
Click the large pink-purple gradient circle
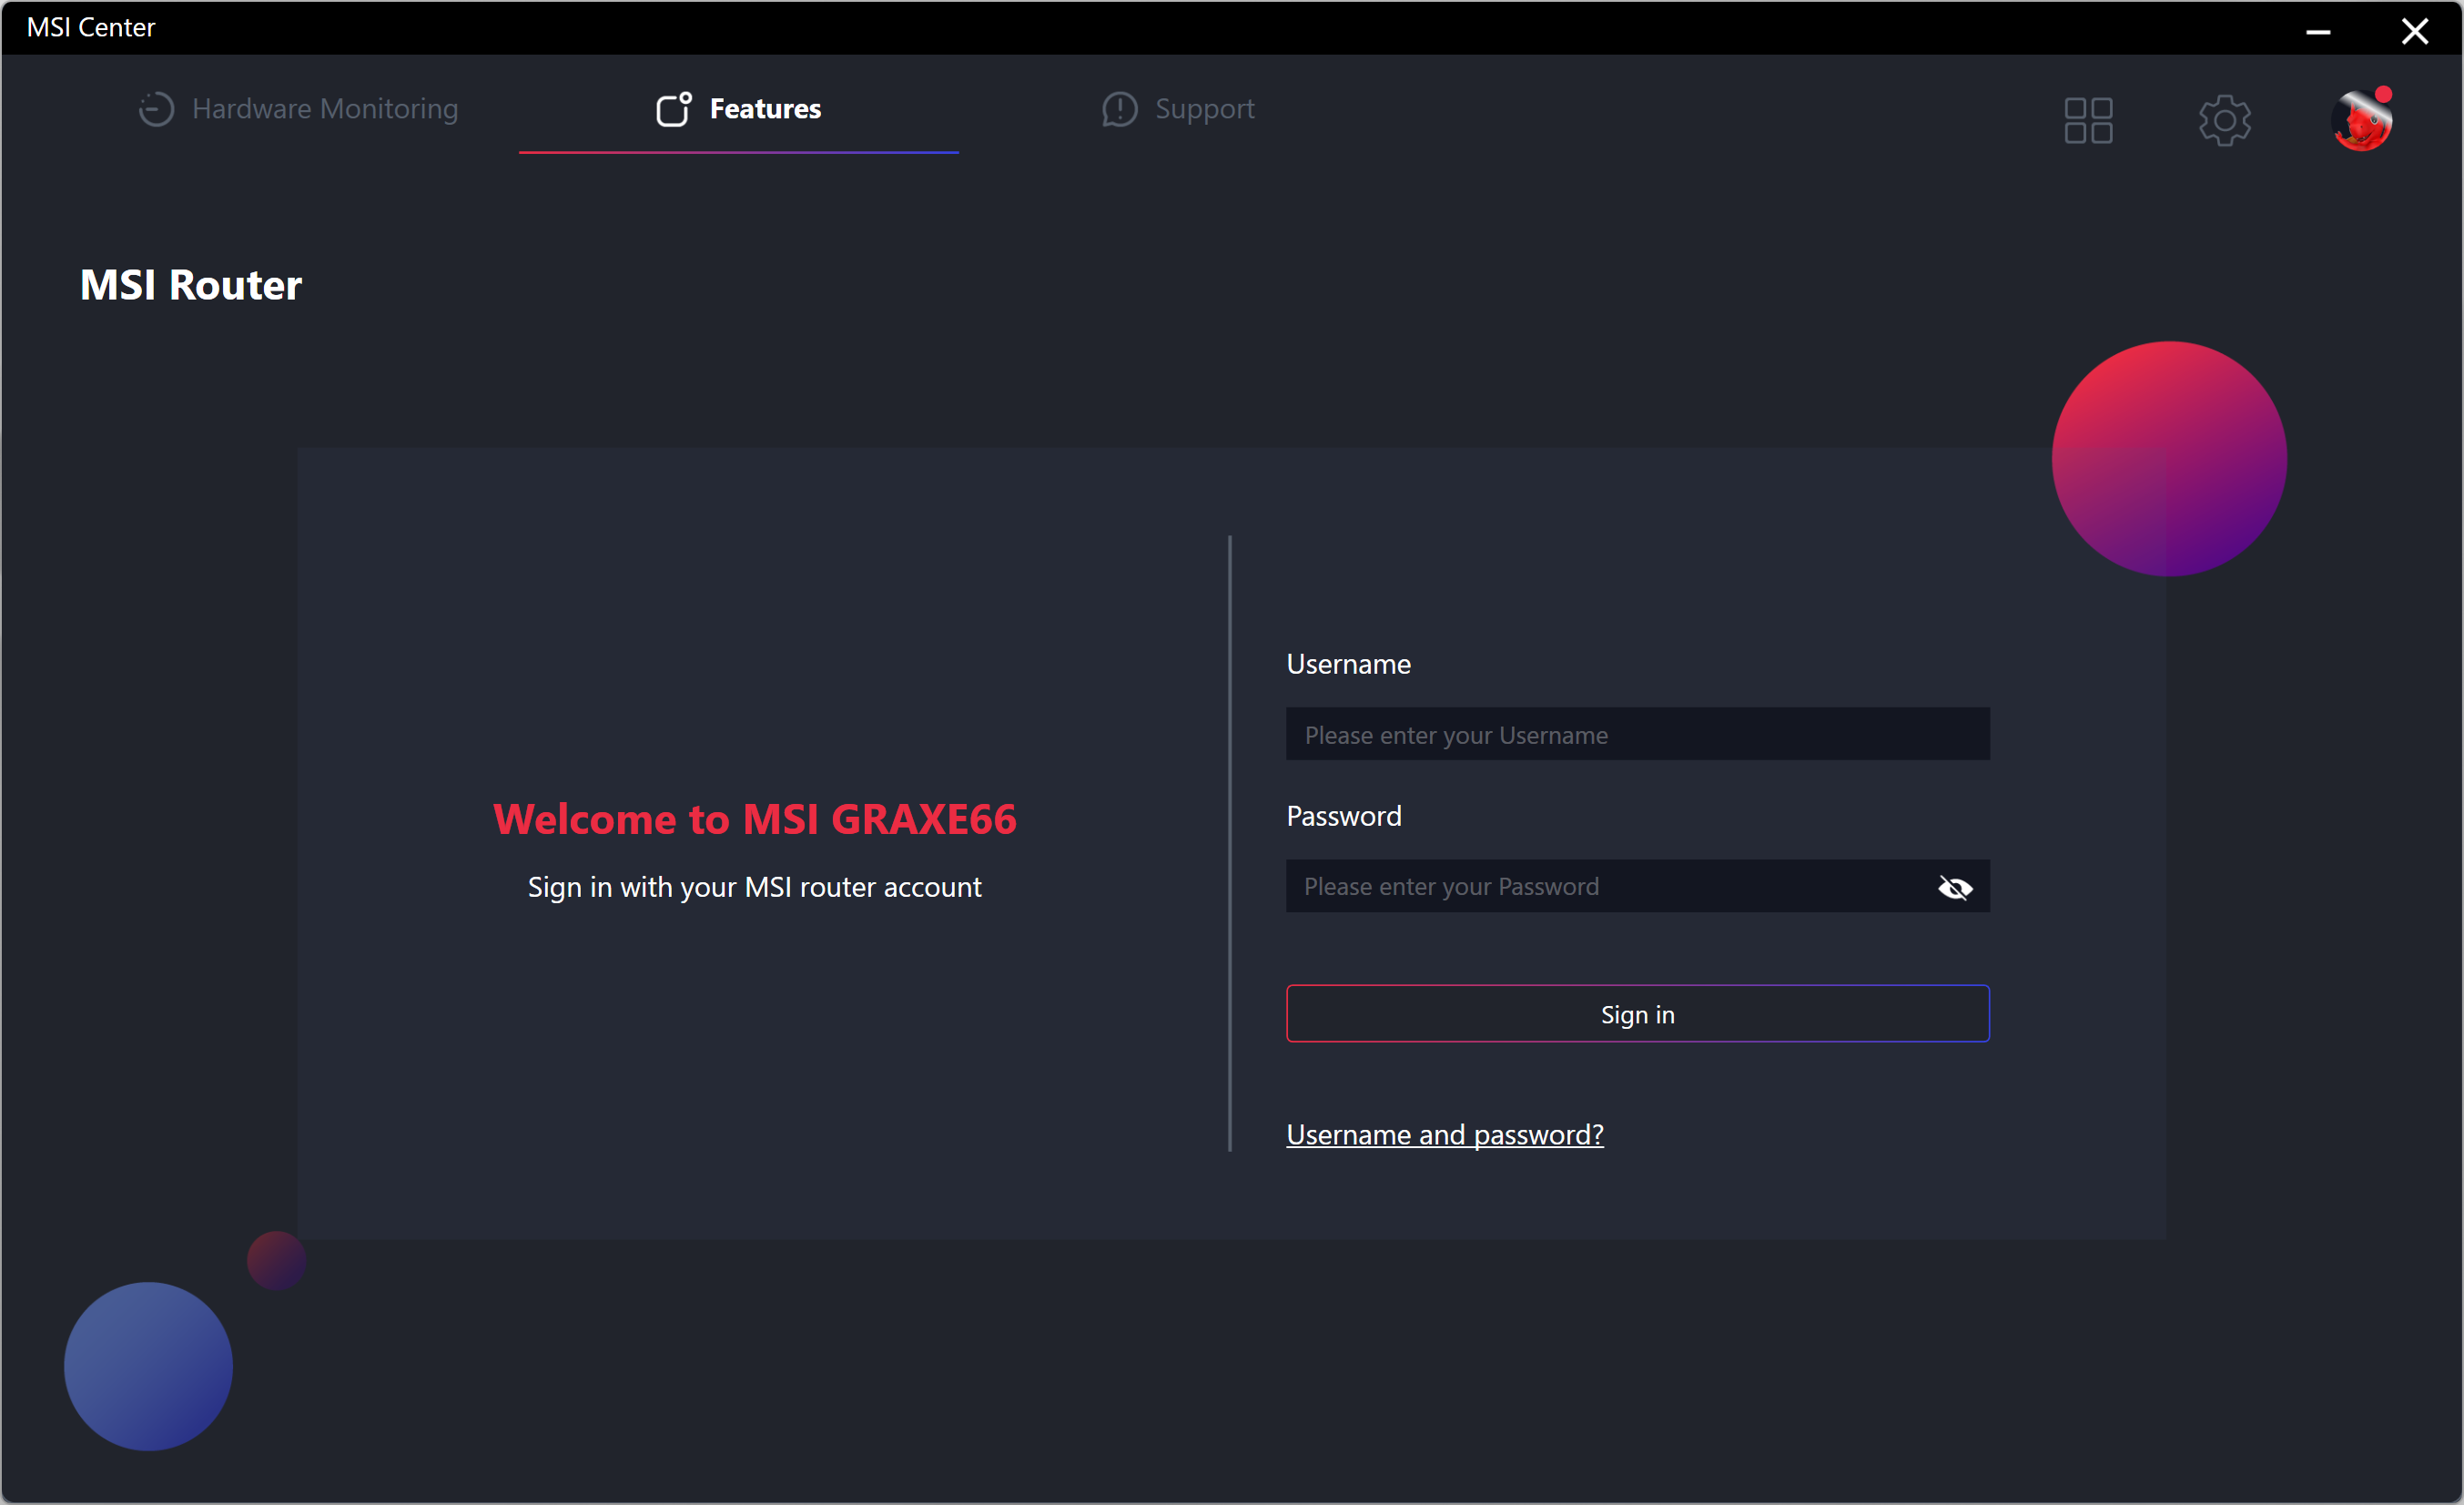click(x=2168, y=459)
